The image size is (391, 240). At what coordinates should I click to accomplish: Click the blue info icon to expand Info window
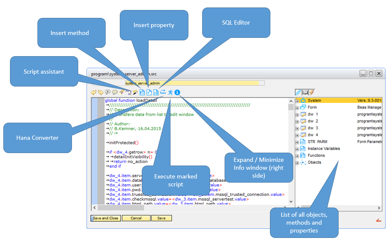[x=177, y=92]
